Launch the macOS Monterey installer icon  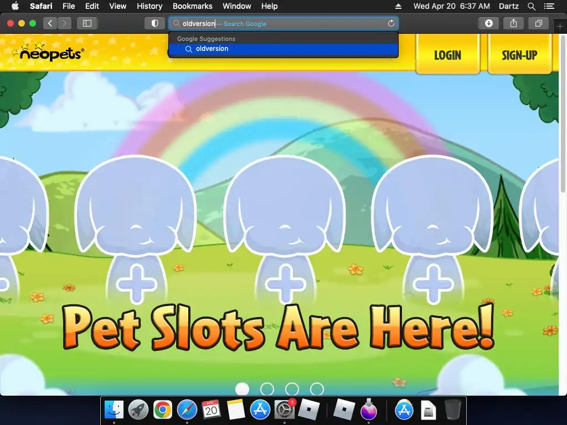tap(368, 410)
